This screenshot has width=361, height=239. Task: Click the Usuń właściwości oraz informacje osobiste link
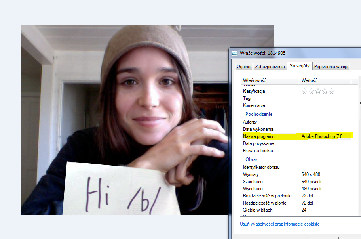coord(279,224)
